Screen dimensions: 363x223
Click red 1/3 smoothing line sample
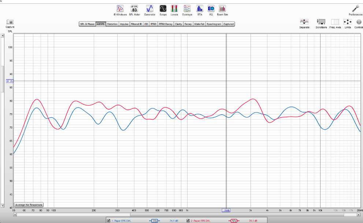234,221
